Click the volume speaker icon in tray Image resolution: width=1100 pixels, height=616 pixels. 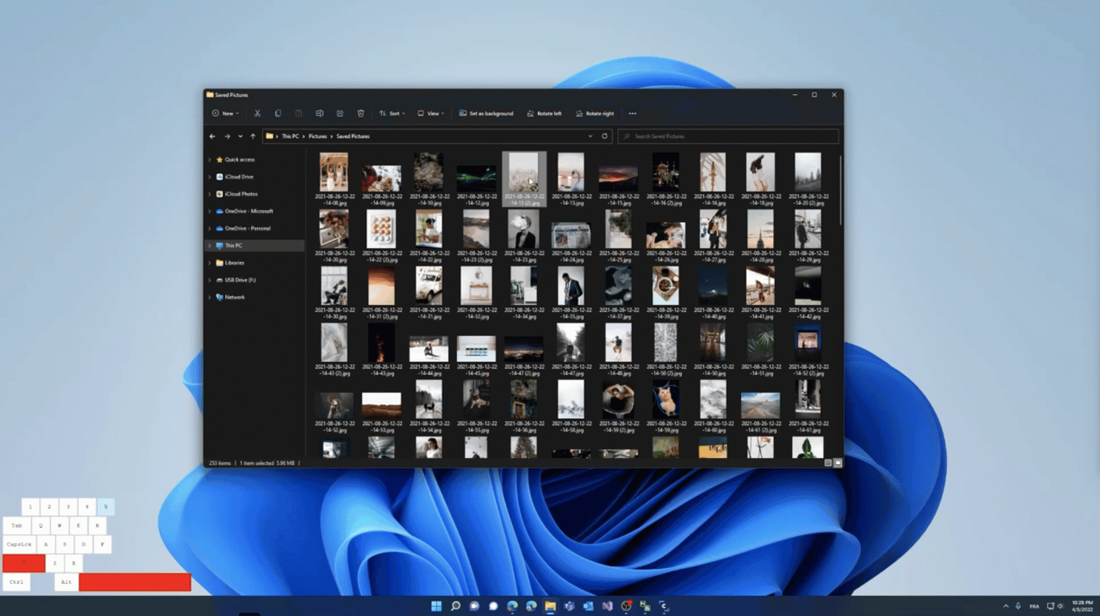1061,606
